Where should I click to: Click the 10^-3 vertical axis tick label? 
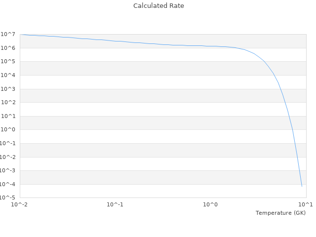(8, 171)
